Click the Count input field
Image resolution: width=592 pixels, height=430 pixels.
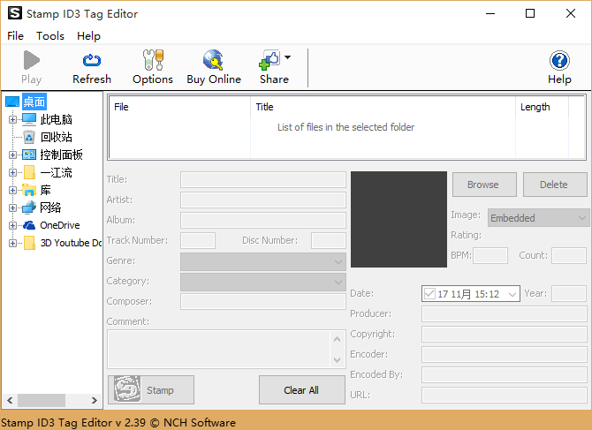click(569, 255)
